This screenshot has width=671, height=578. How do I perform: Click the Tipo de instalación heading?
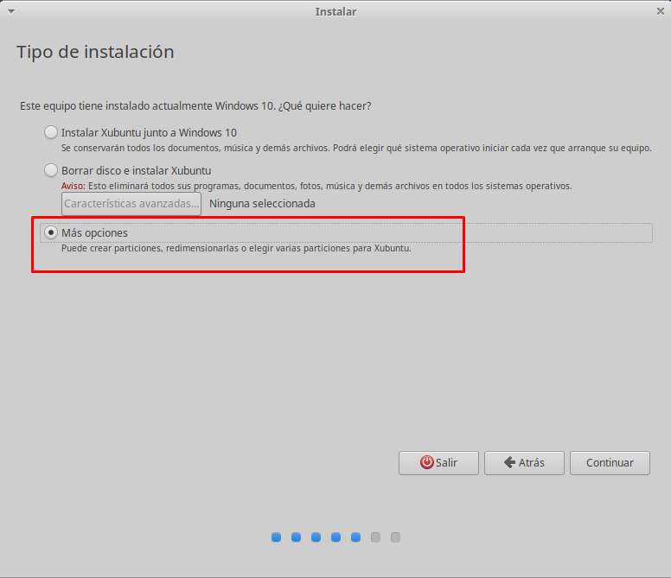[95, 52]
